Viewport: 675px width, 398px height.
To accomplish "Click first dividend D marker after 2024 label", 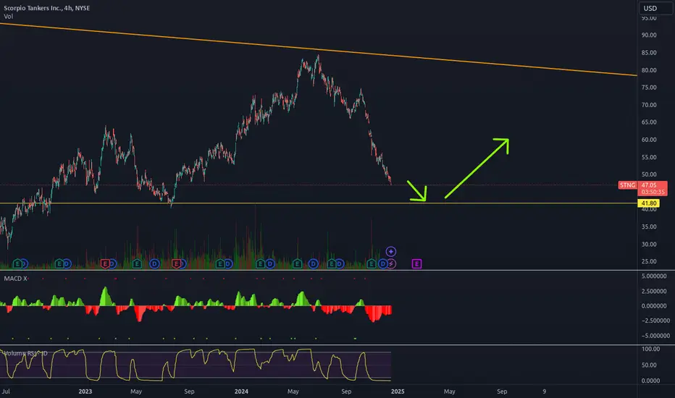I will pos(270,263).
